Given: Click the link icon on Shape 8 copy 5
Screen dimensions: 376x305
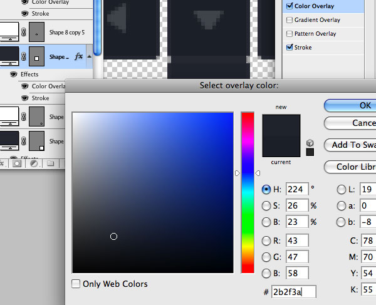Looking at the screenshot, I should [x=24, y=32].
